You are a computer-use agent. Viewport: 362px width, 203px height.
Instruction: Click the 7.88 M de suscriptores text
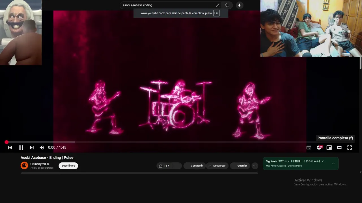(x=42, y=168)
